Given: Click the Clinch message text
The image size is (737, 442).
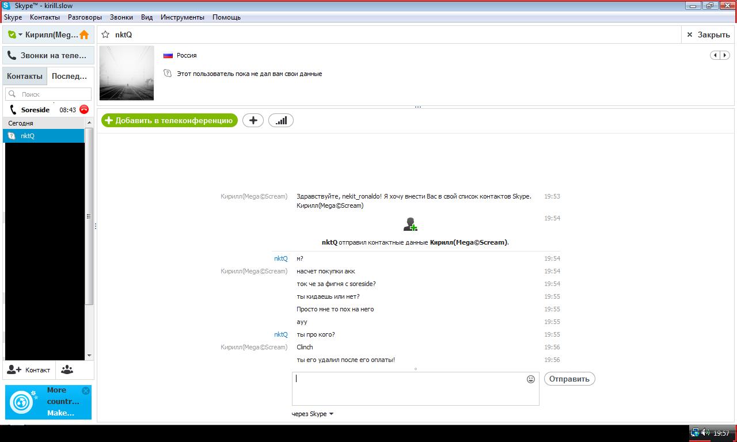Looking at the screenshot, I should tap(305, 347).
